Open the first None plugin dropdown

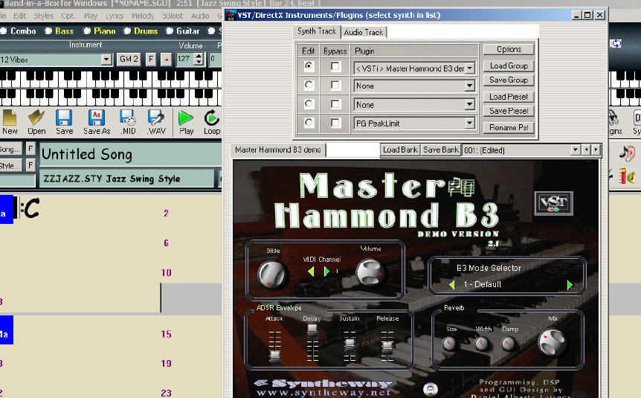pos(470,86)
